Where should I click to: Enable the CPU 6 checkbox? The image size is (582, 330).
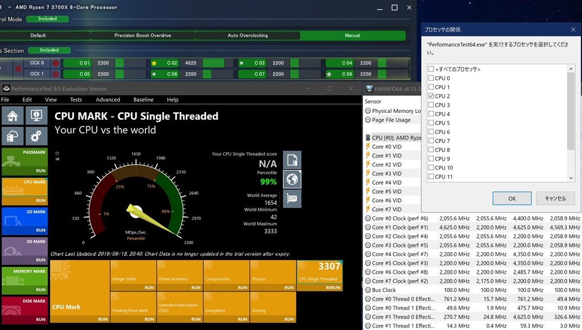(x=431, y=132)
